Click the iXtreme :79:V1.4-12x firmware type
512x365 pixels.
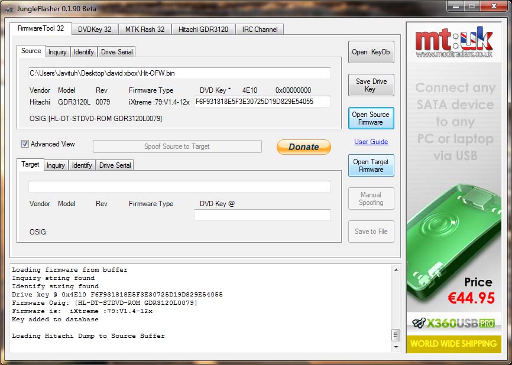(x=159, y=102)
